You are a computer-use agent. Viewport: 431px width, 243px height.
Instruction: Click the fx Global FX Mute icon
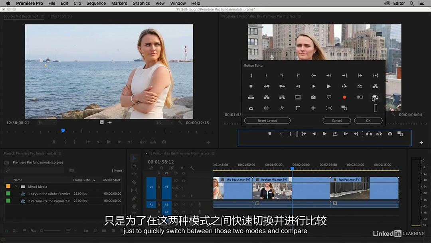pos(282,108)
